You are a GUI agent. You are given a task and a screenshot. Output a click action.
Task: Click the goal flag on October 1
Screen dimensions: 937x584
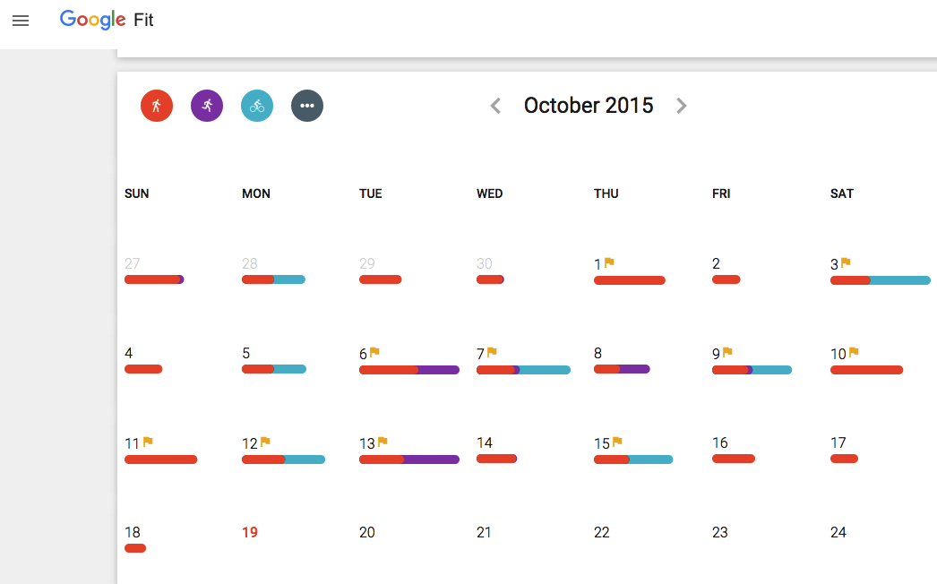609,261
